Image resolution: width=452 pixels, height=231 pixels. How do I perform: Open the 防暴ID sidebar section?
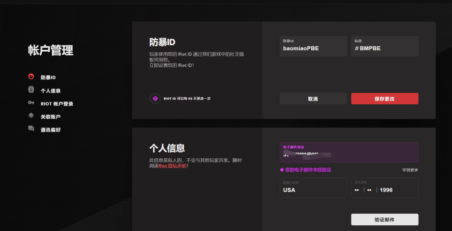coord(48,77)
